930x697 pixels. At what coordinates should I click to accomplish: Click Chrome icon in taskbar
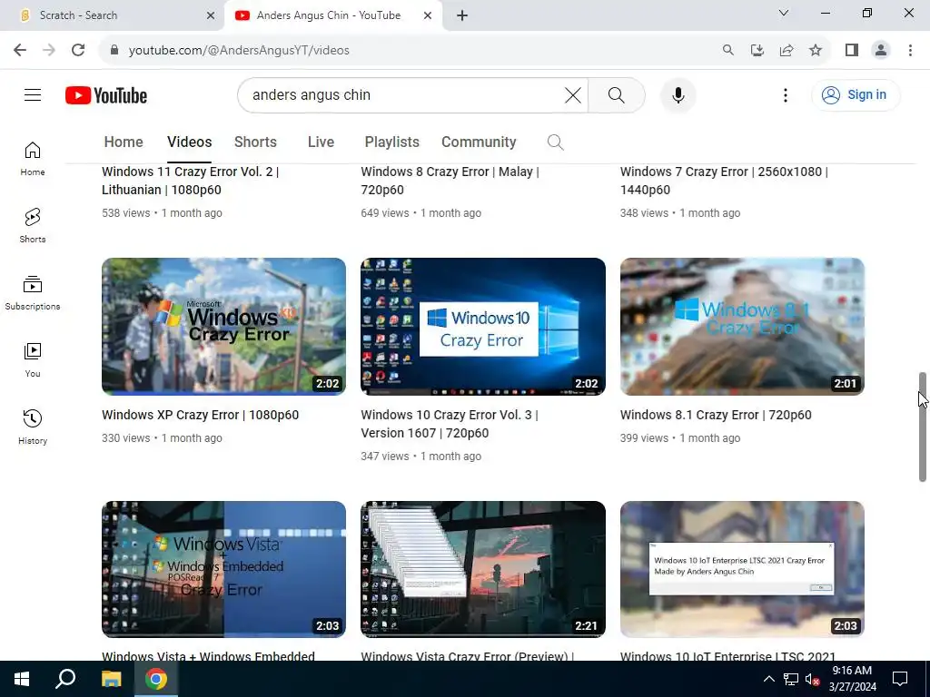coord(156,679)
